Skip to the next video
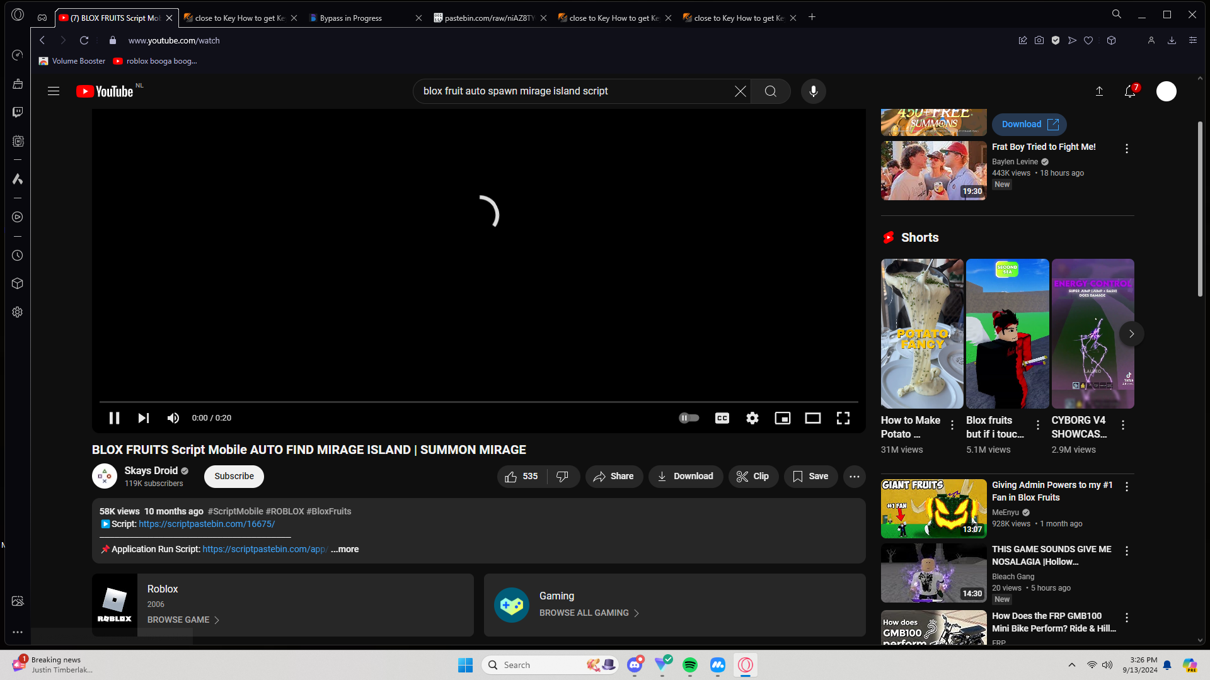The height and width of the screenshot is (680, 1210). coord(144,418)
